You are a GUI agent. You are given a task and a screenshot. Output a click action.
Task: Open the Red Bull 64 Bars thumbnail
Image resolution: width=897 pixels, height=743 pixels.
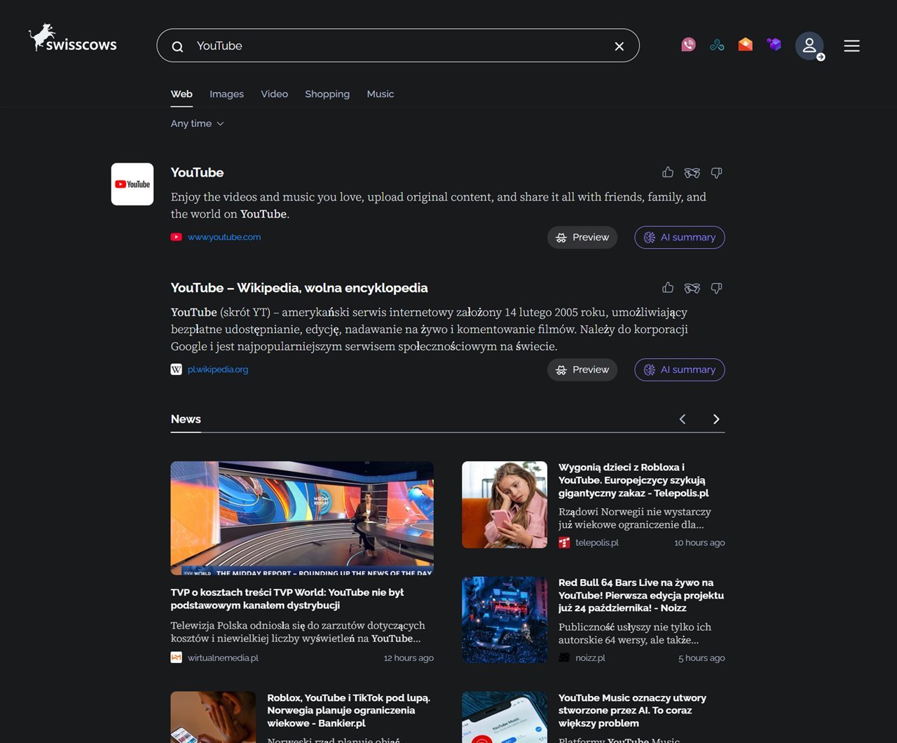point(505,620)
